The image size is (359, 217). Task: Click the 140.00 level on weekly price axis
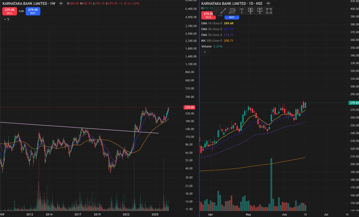(x=190, y=129)
